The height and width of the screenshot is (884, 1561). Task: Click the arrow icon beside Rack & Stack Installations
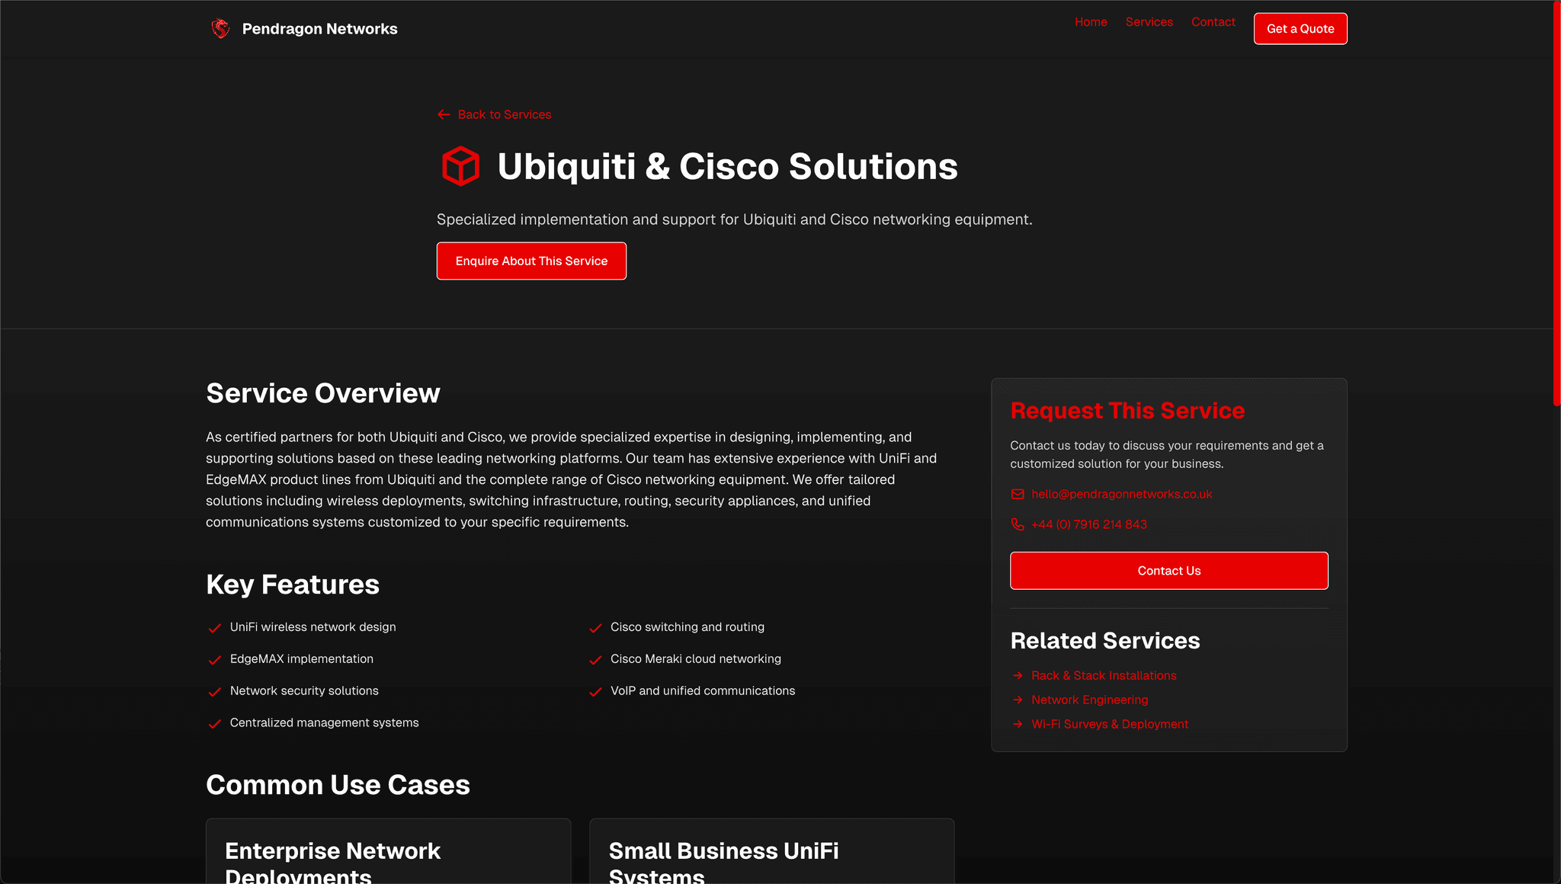[1018, 676]
